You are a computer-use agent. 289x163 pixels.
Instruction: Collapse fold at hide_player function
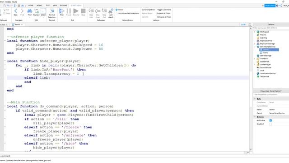click(x=5, y=61)
